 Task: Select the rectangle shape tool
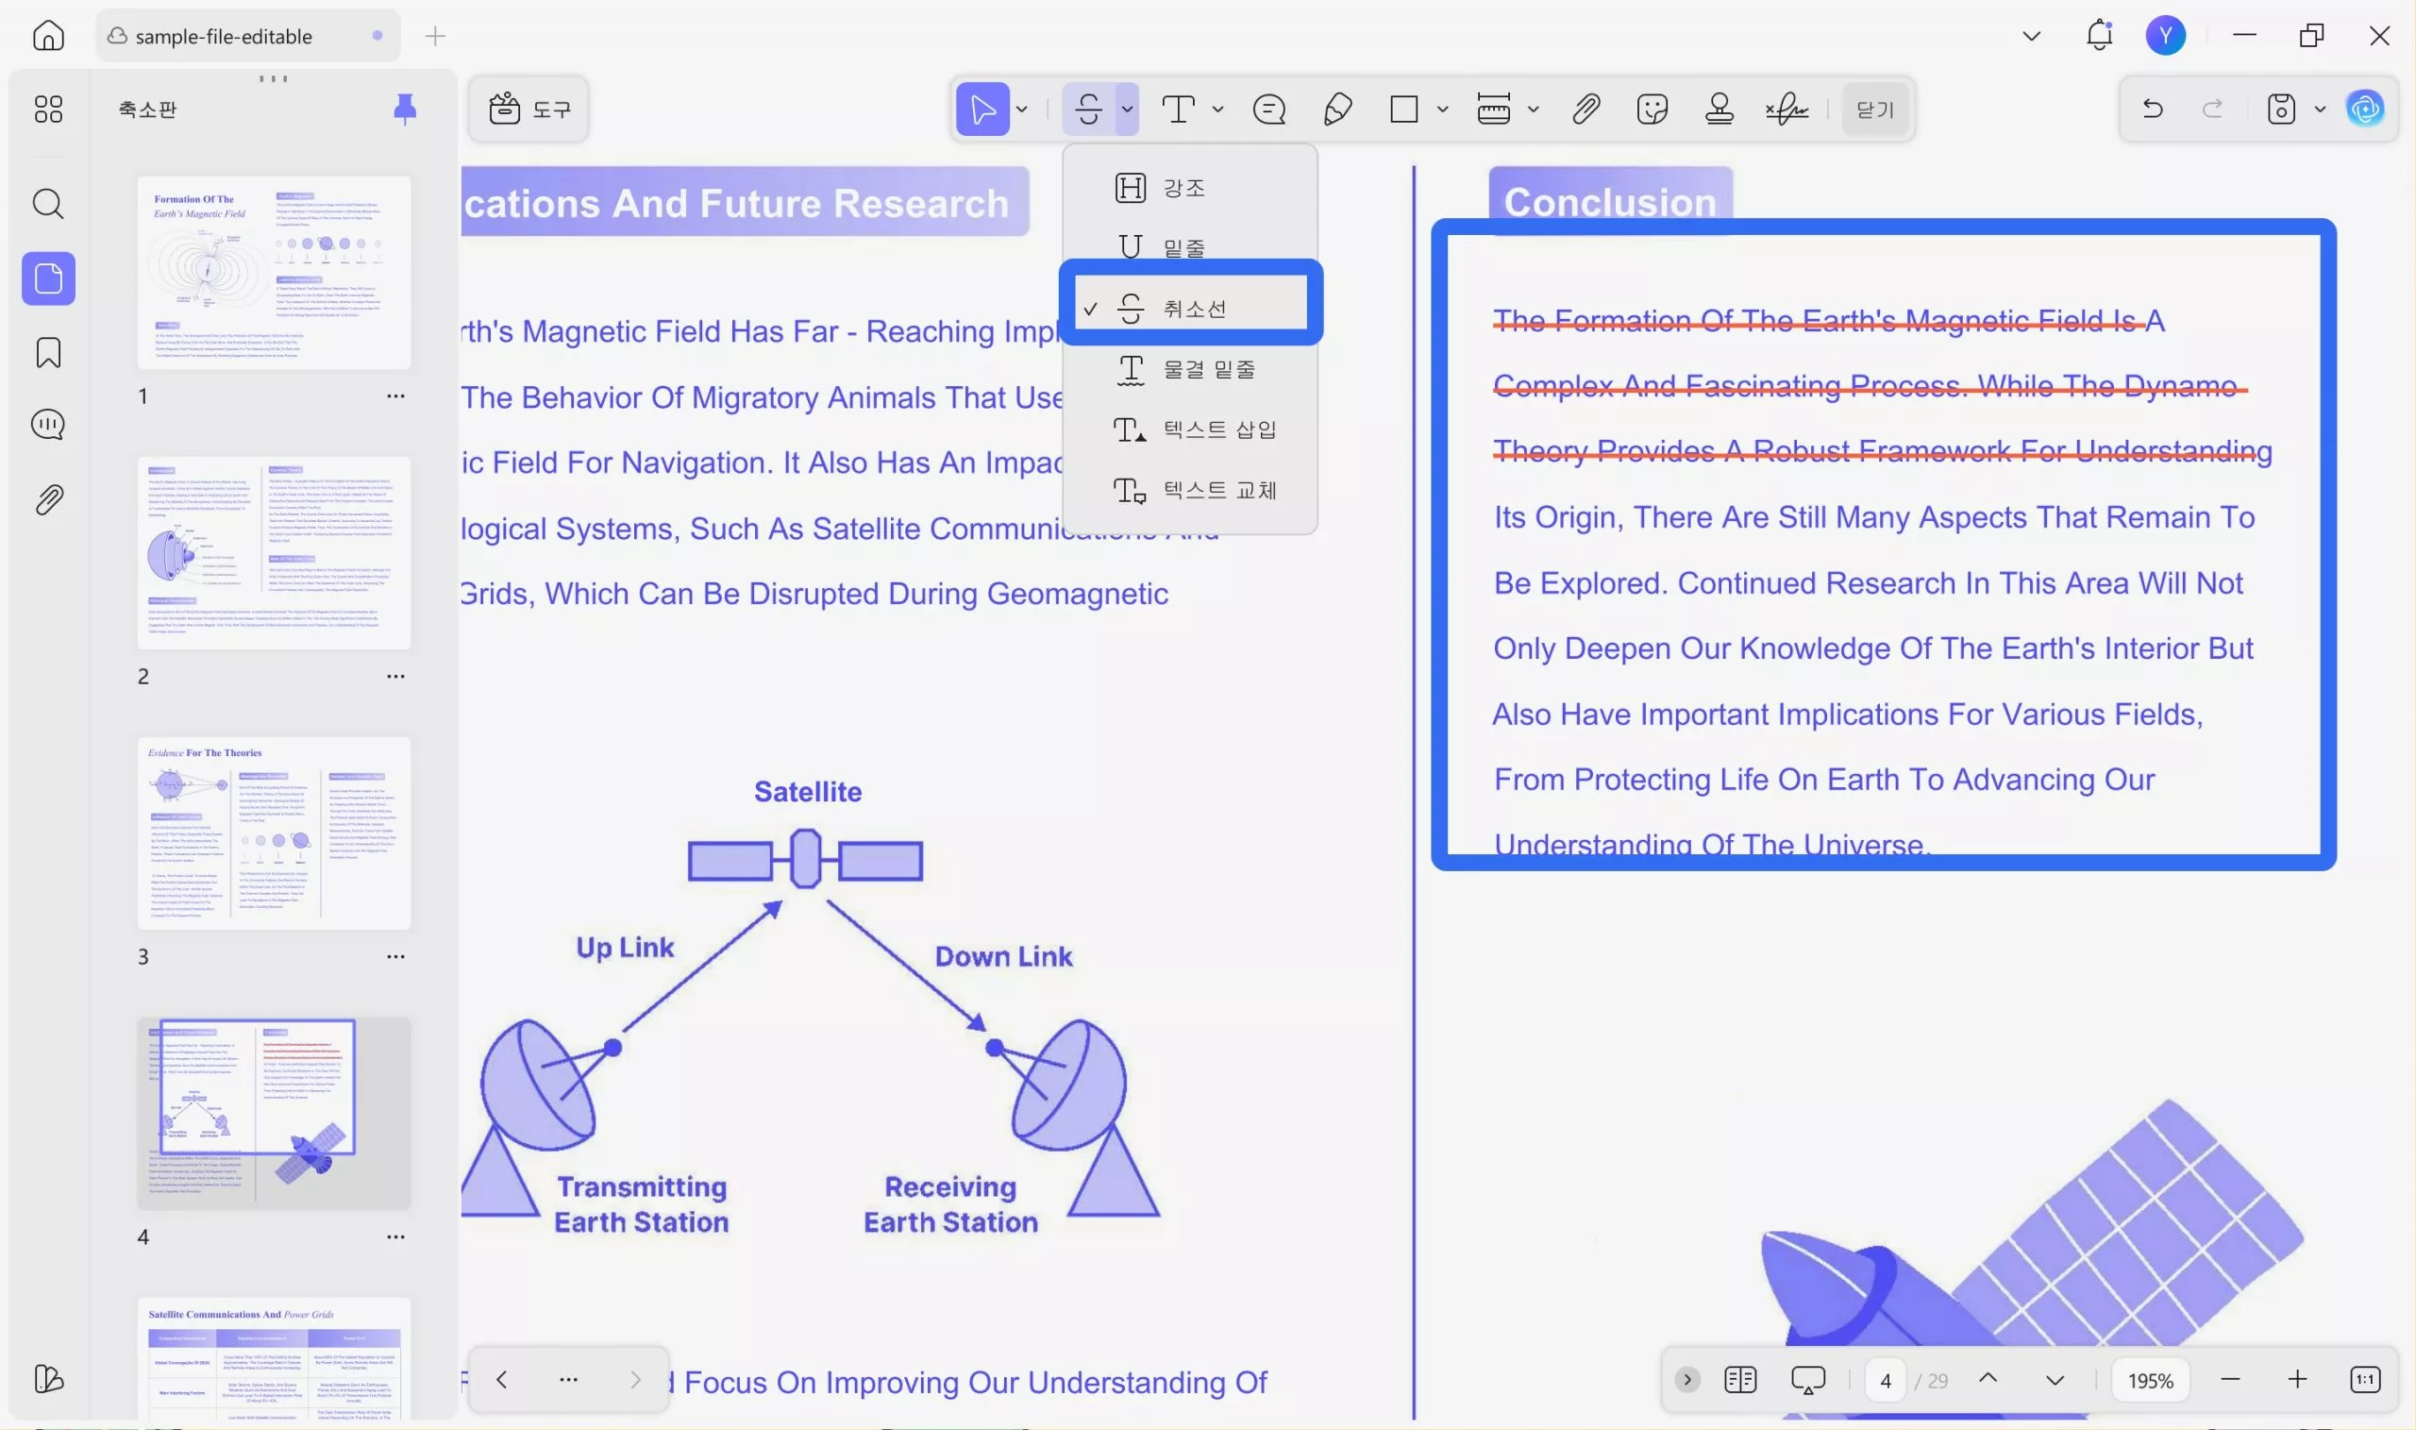point(1403,109)
